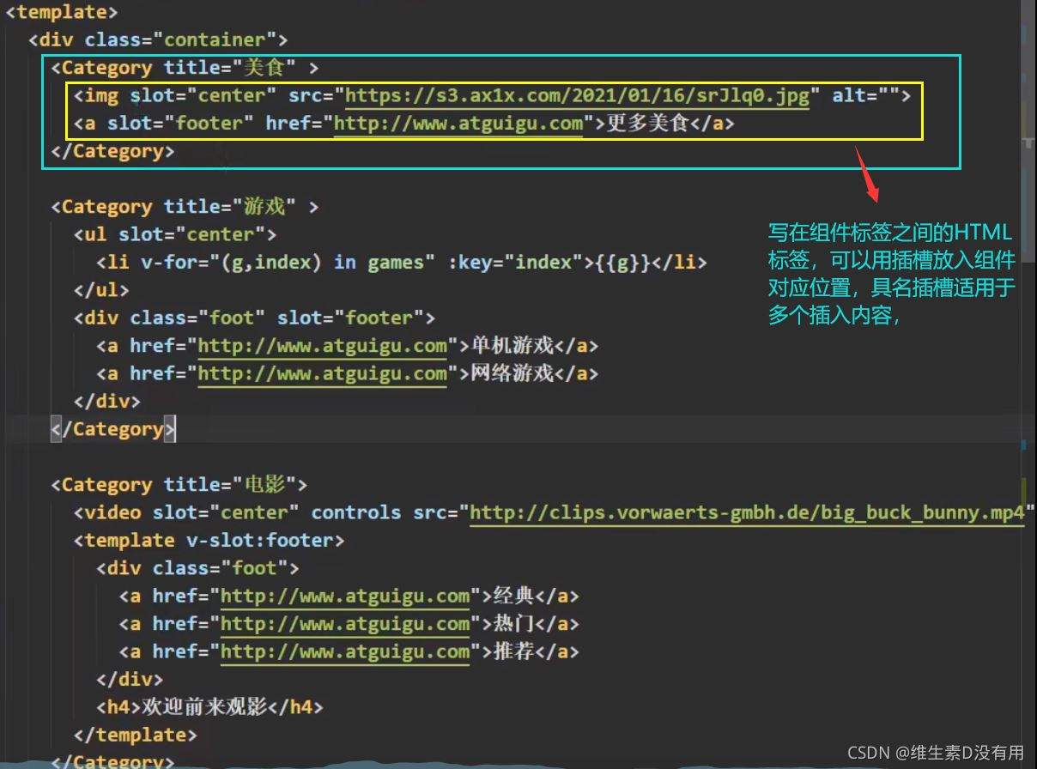Image resolution: width=1037 pixels, height=769 pixels.
Task: Click the template v-slot:footer tag
Action: click(209, 540)
